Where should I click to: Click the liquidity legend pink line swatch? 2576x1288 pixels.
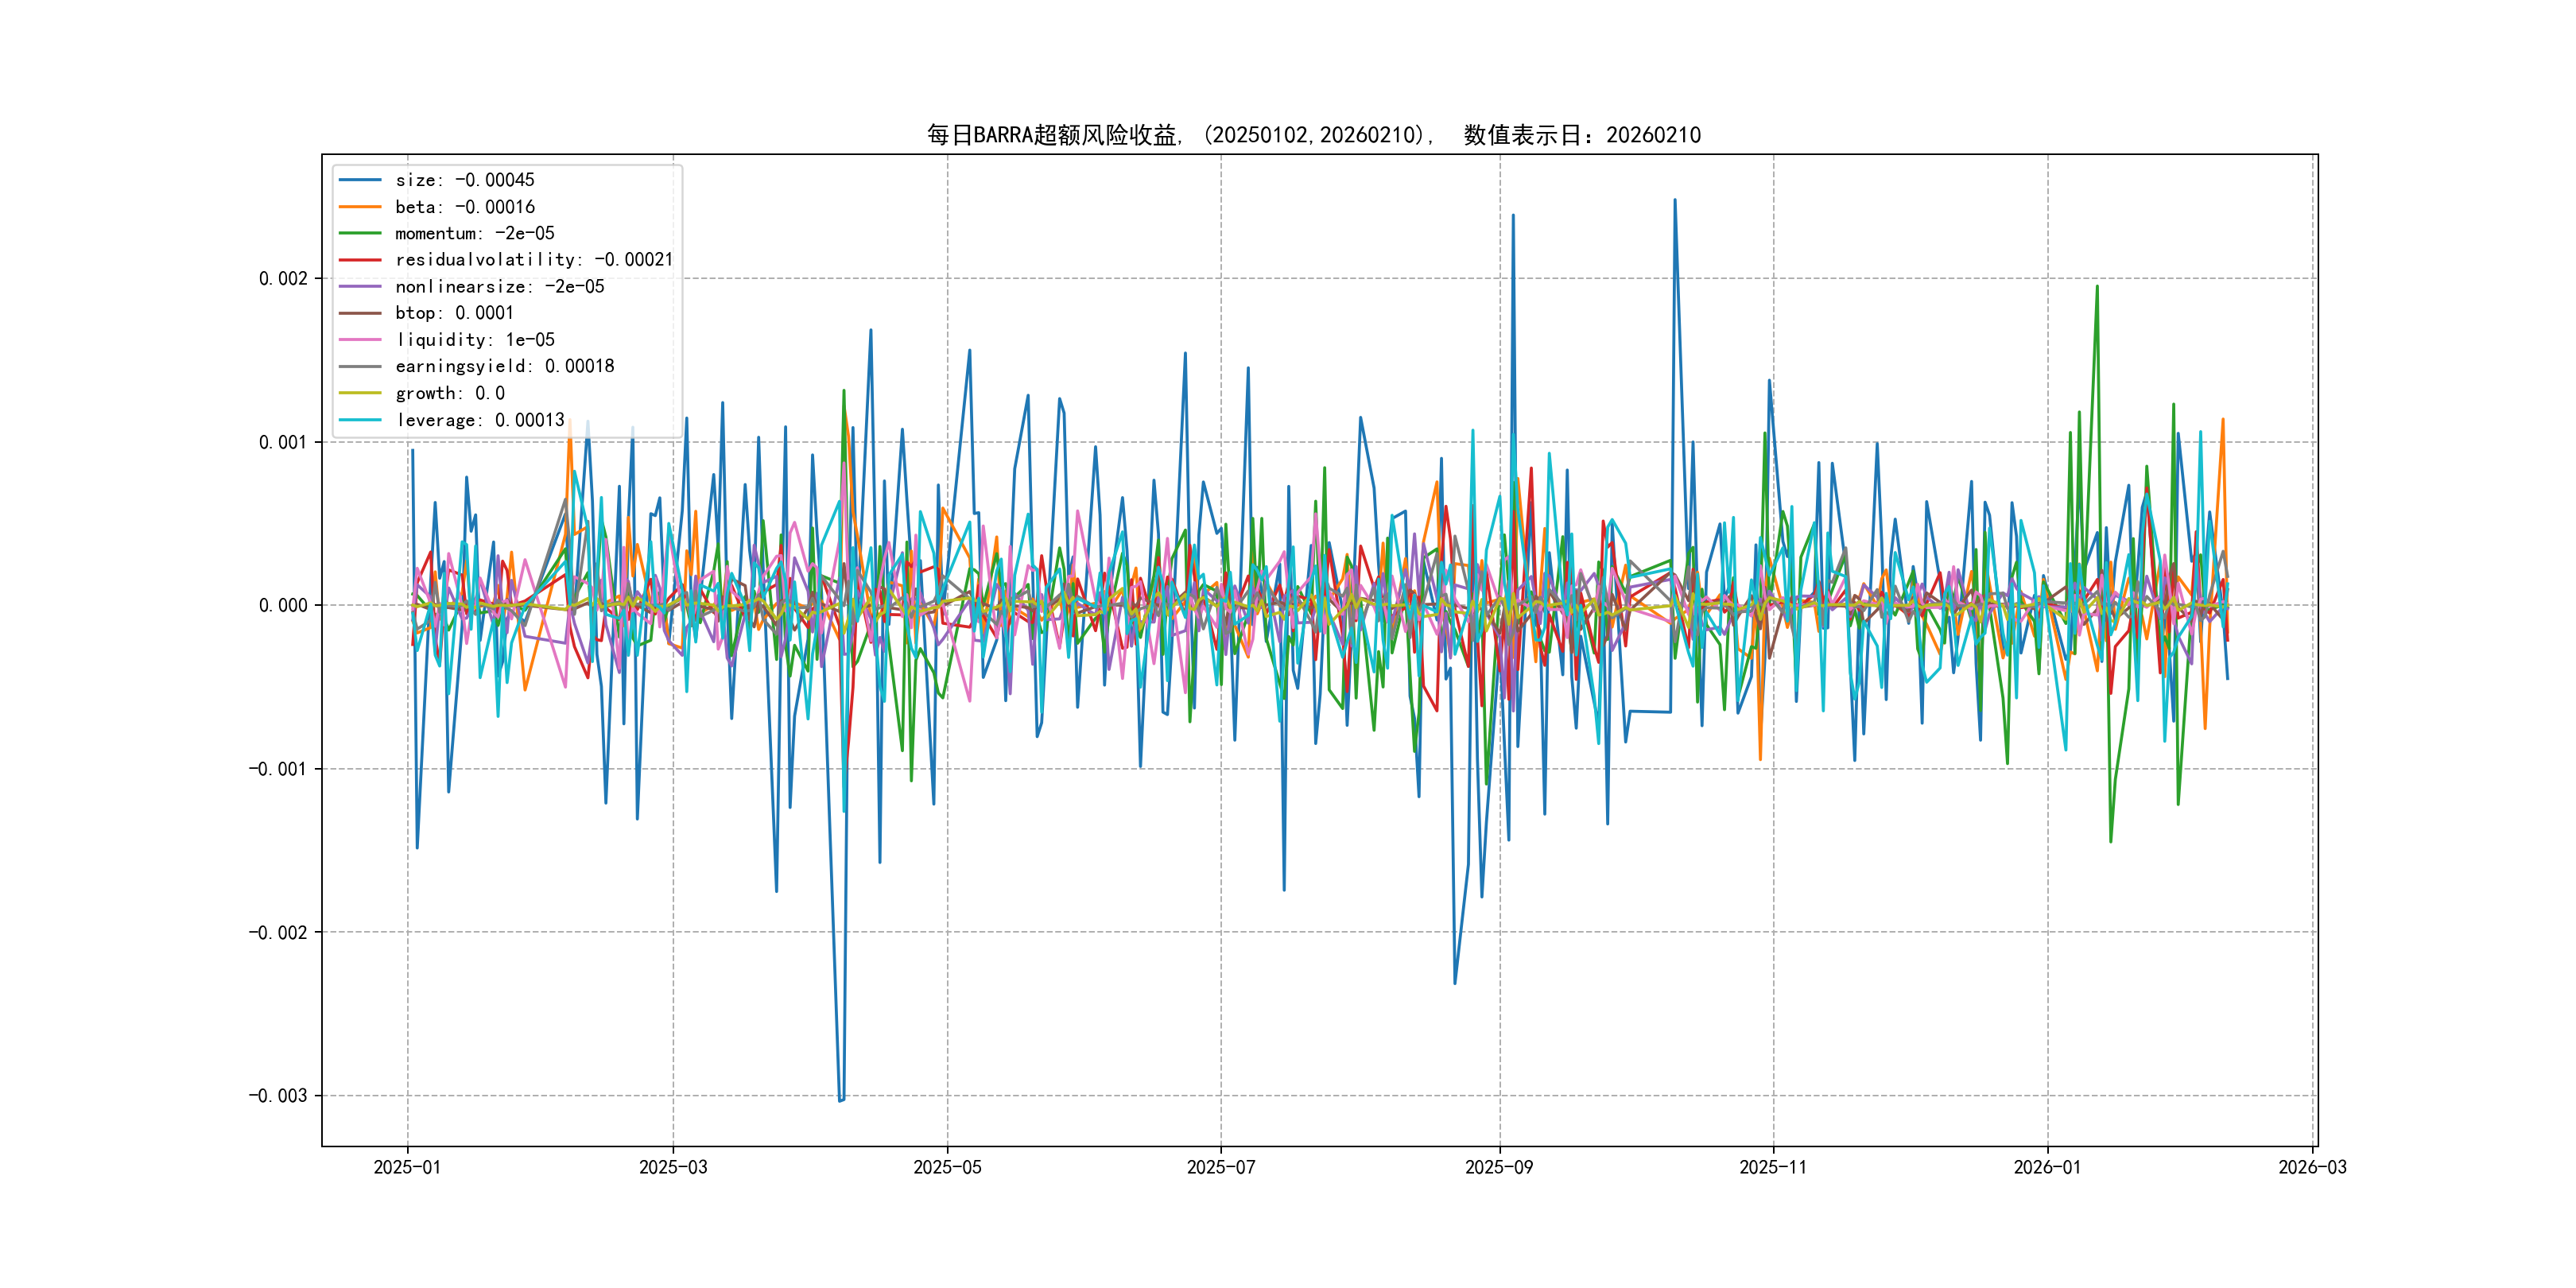click(360, 340)
